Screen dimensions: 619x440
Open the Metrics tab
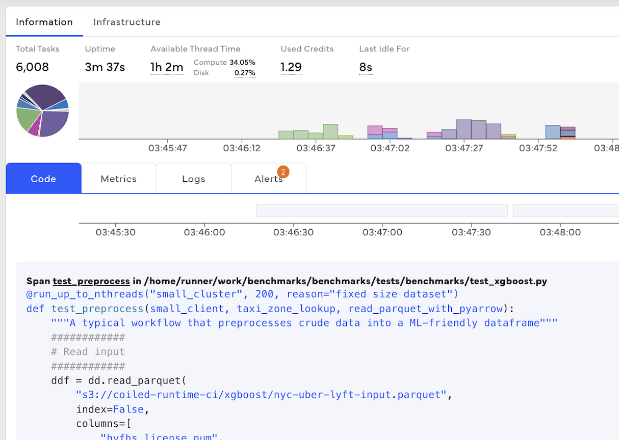pyautogui.click(x=118, y=179)
